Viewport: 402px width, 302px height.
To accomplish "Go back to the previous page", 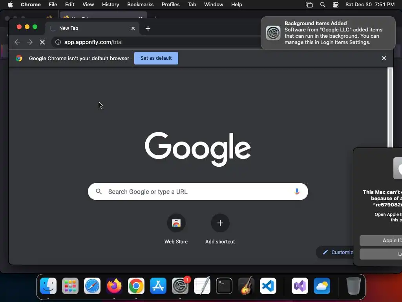I will 17,42.
